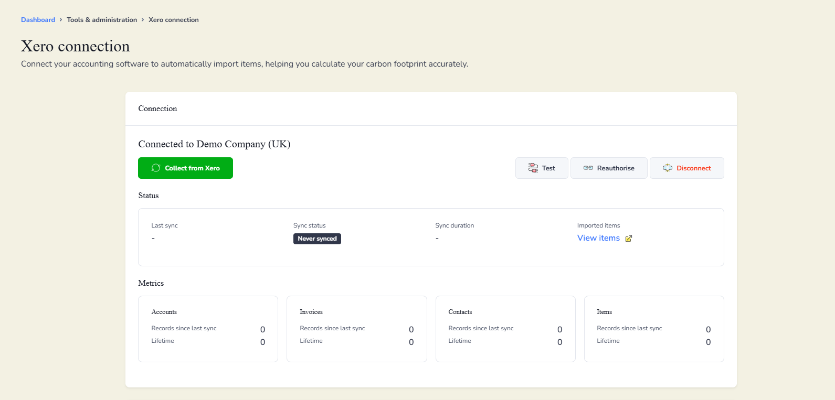Viewport: 835px width, 400px height.
Task: Click the Invoices metric card title
Action: pyautogui.click(x=311, y=312)
